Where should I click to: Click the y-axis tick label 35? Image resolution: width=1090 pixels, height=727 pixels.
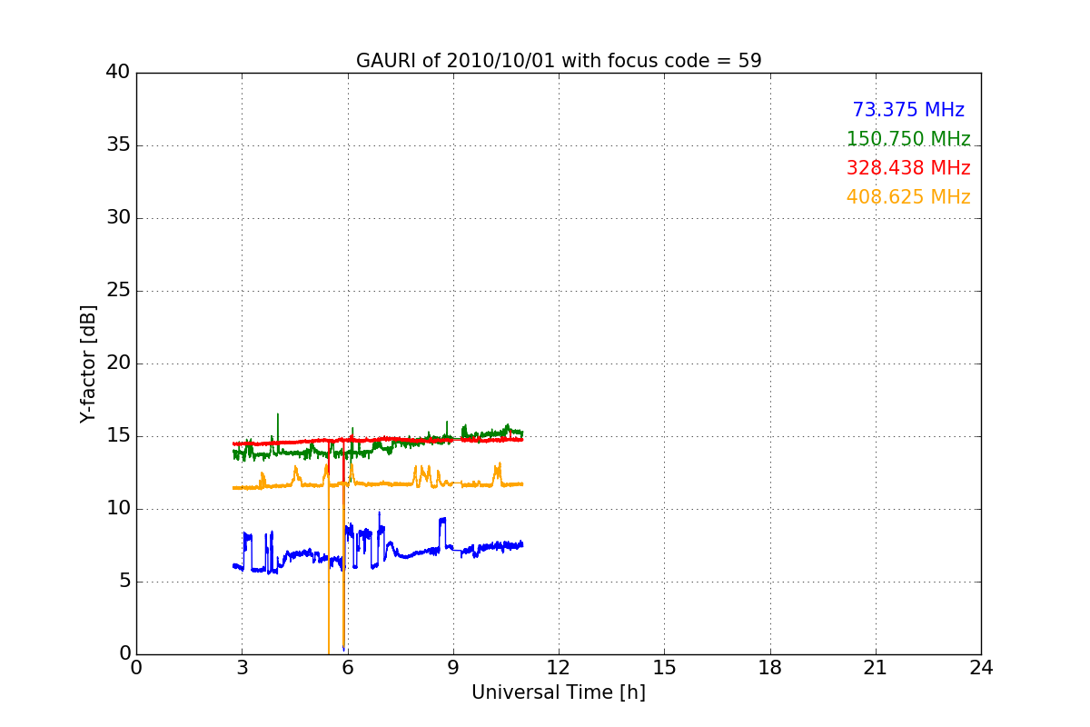(118, 145)
